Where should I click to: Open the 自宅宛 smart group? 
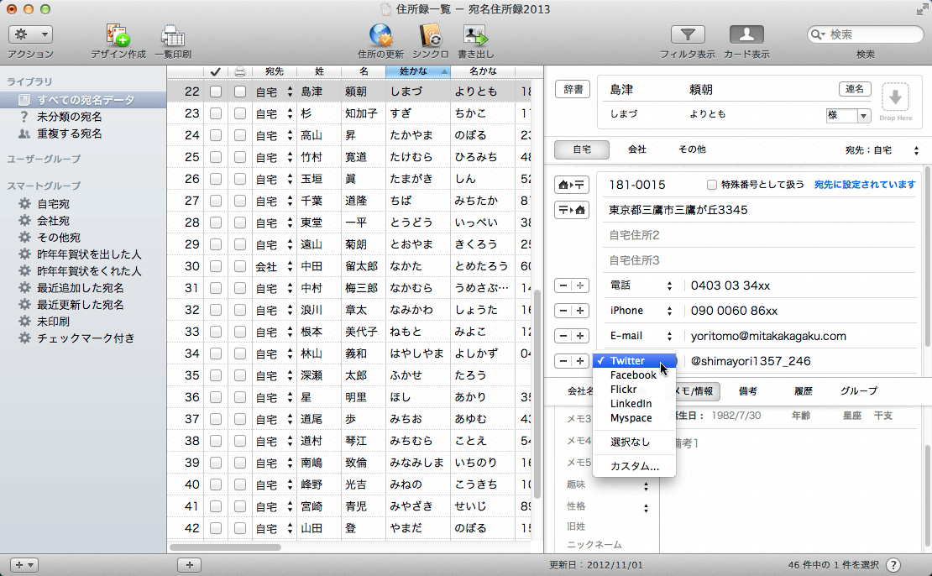(x=54, y=204)
